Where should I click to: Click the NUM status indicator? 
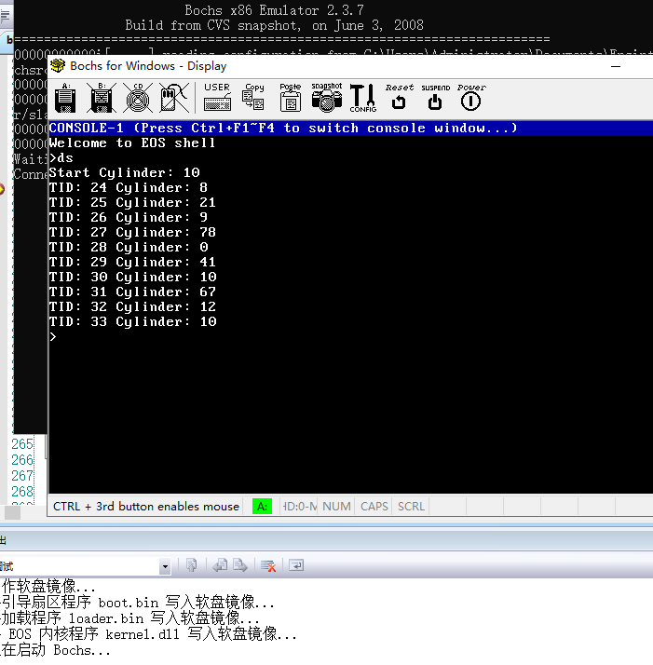tap(336, 507)
